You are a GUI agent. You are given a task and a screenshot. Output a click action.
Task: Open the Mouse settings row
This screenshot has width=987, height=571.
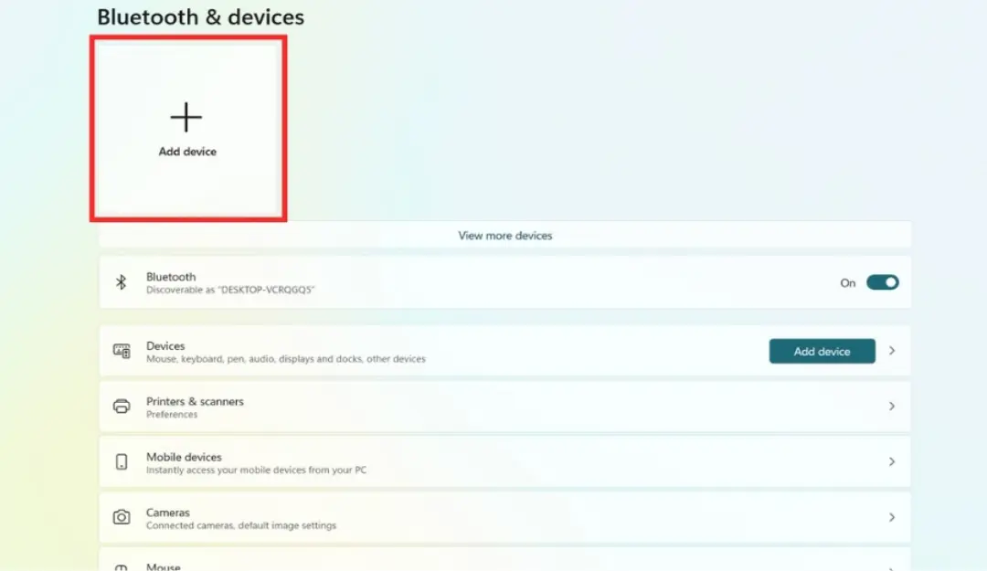[504, 560]
